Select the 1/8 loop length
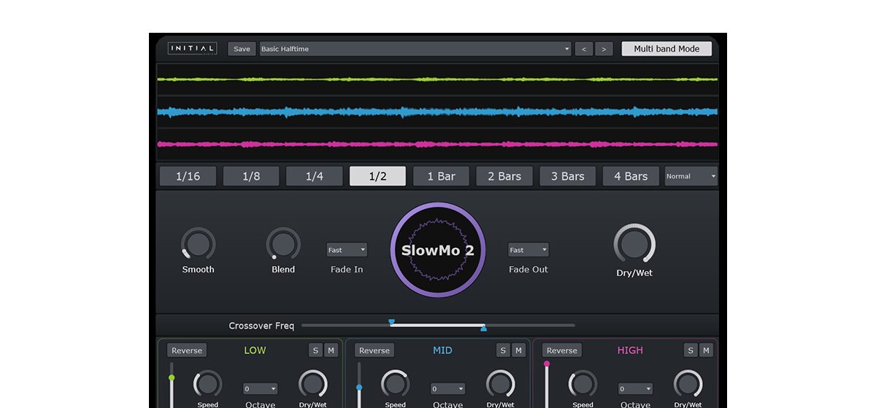Screen dimensions: 876x408 pyautogui.click(x=251, y=176)
